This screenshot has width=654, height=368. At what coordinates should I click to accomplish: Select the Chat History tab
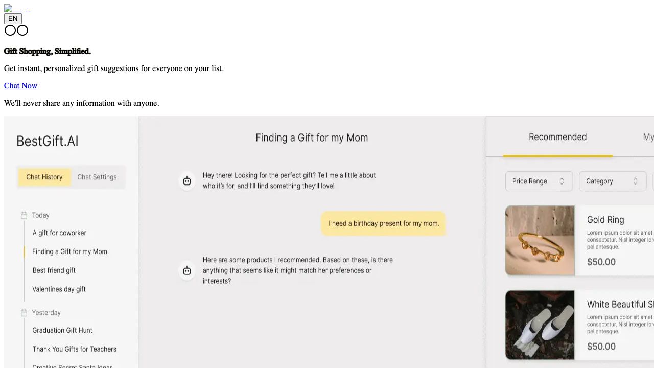[x=44, y=177]
